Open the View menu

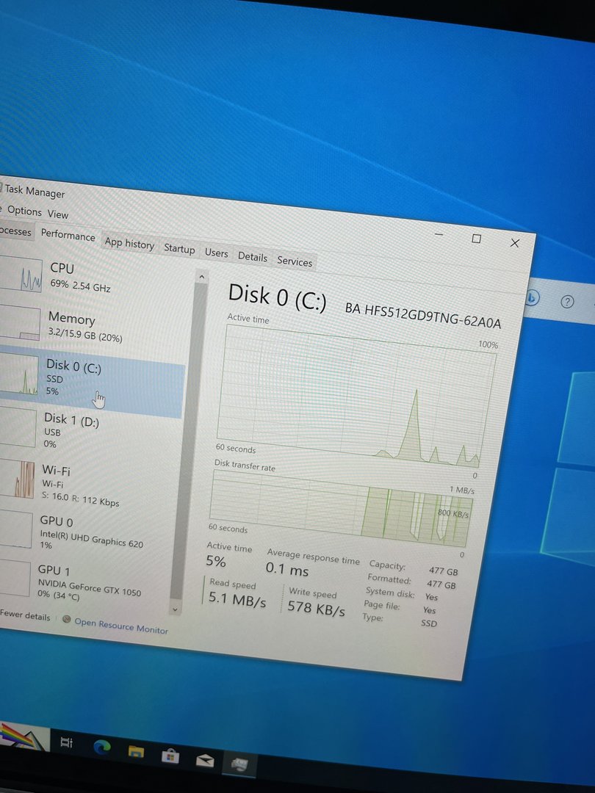pos(58,214)
